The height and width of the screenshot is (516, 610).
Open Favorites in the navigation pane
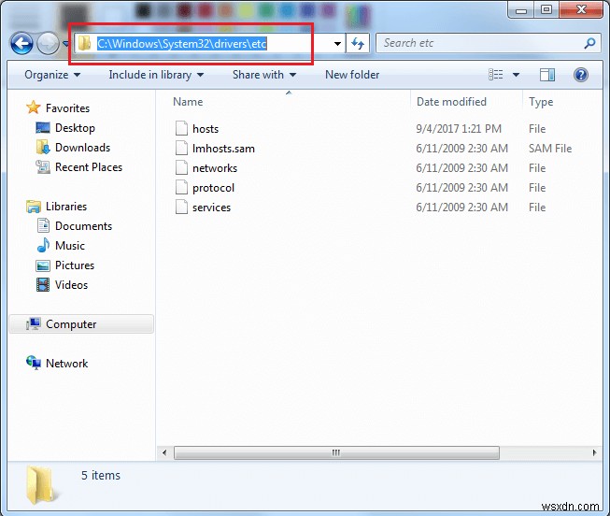(67, 108)
